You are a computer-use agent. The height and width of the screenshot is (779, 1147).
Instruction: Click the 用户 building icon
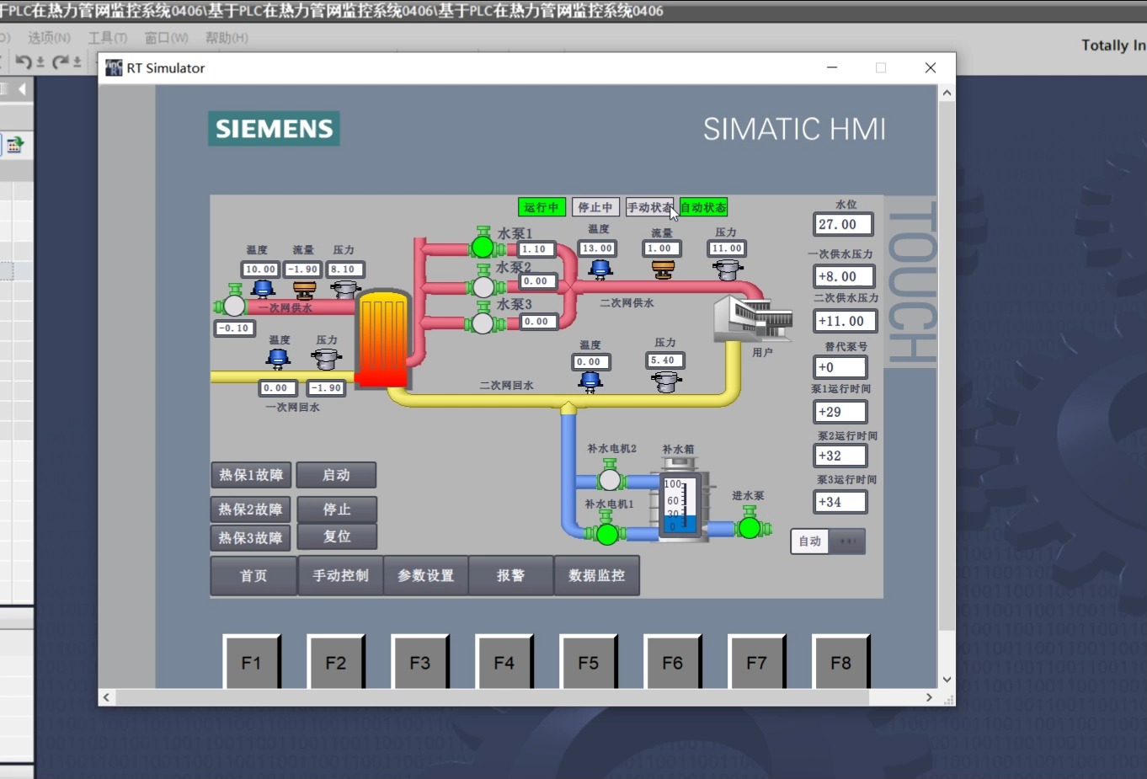pyautogui.click(x=753, y=318)
